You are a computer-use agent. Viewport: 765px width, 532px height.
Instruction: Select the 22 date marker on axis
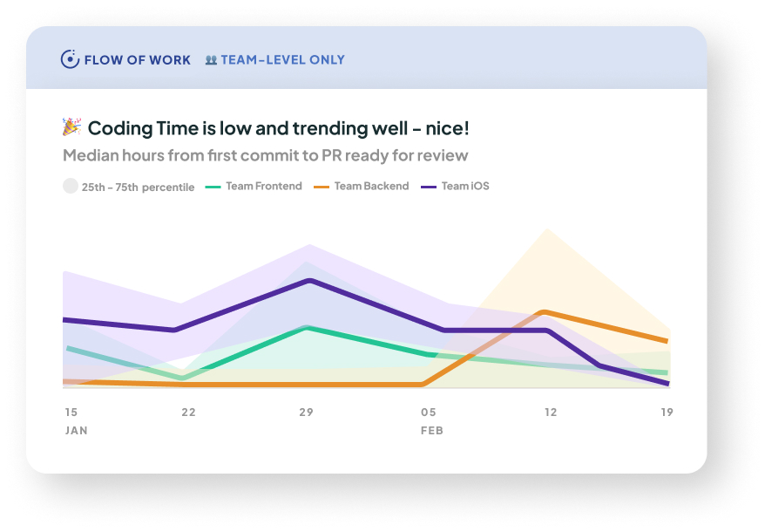(188, 413)
